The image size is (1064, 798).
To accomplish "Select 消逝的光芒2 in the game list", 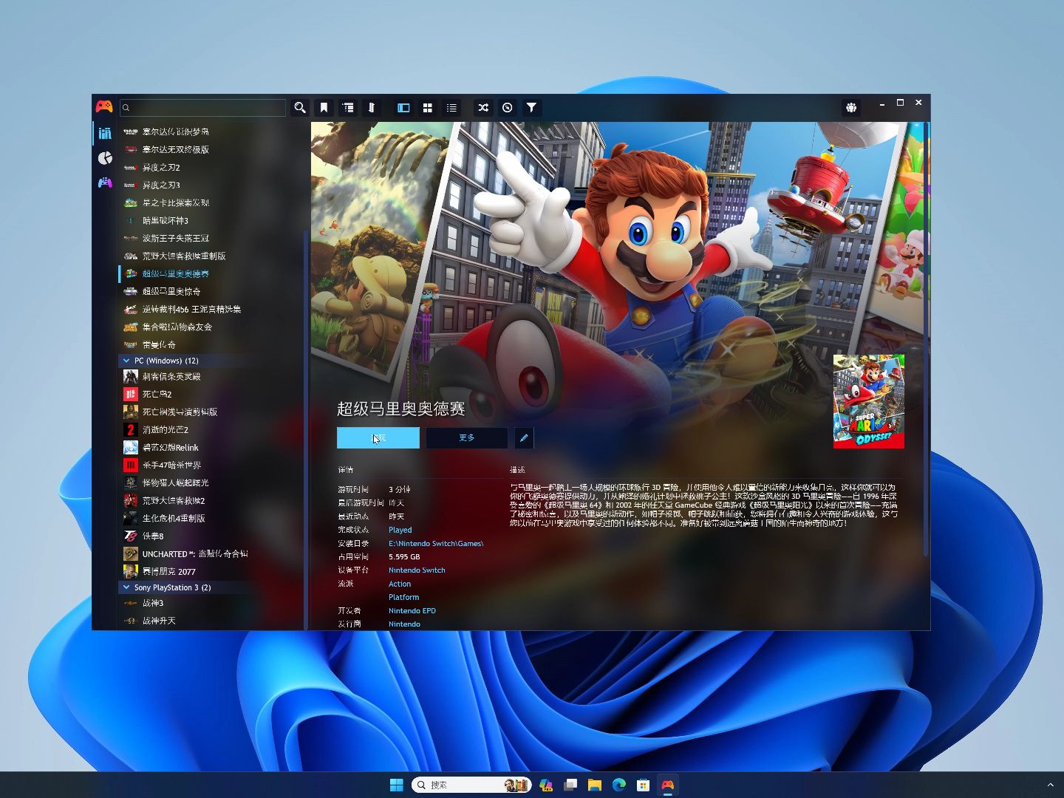I will (x=211, y=429).
